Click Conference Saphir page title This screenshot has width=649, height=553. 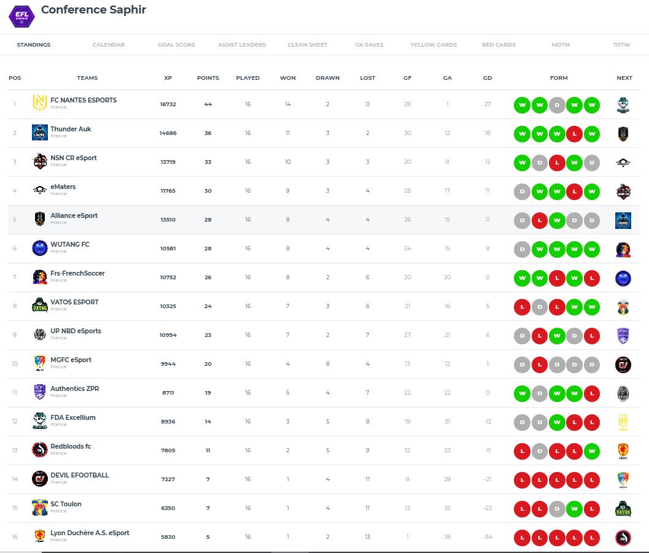93,9
